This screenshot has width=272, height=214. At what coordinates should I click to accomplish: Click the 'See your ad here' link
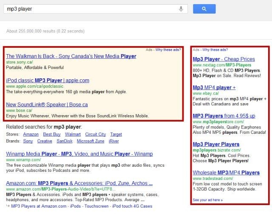(x=207, y=200)
